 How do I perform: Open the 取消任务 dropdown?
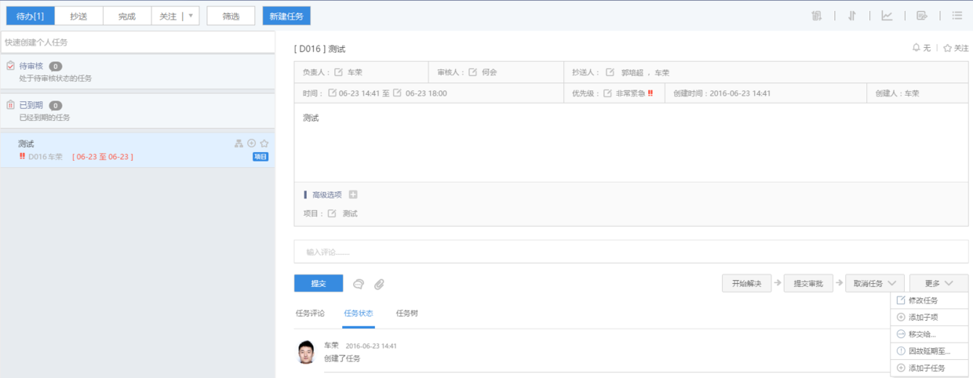(875, 283)
